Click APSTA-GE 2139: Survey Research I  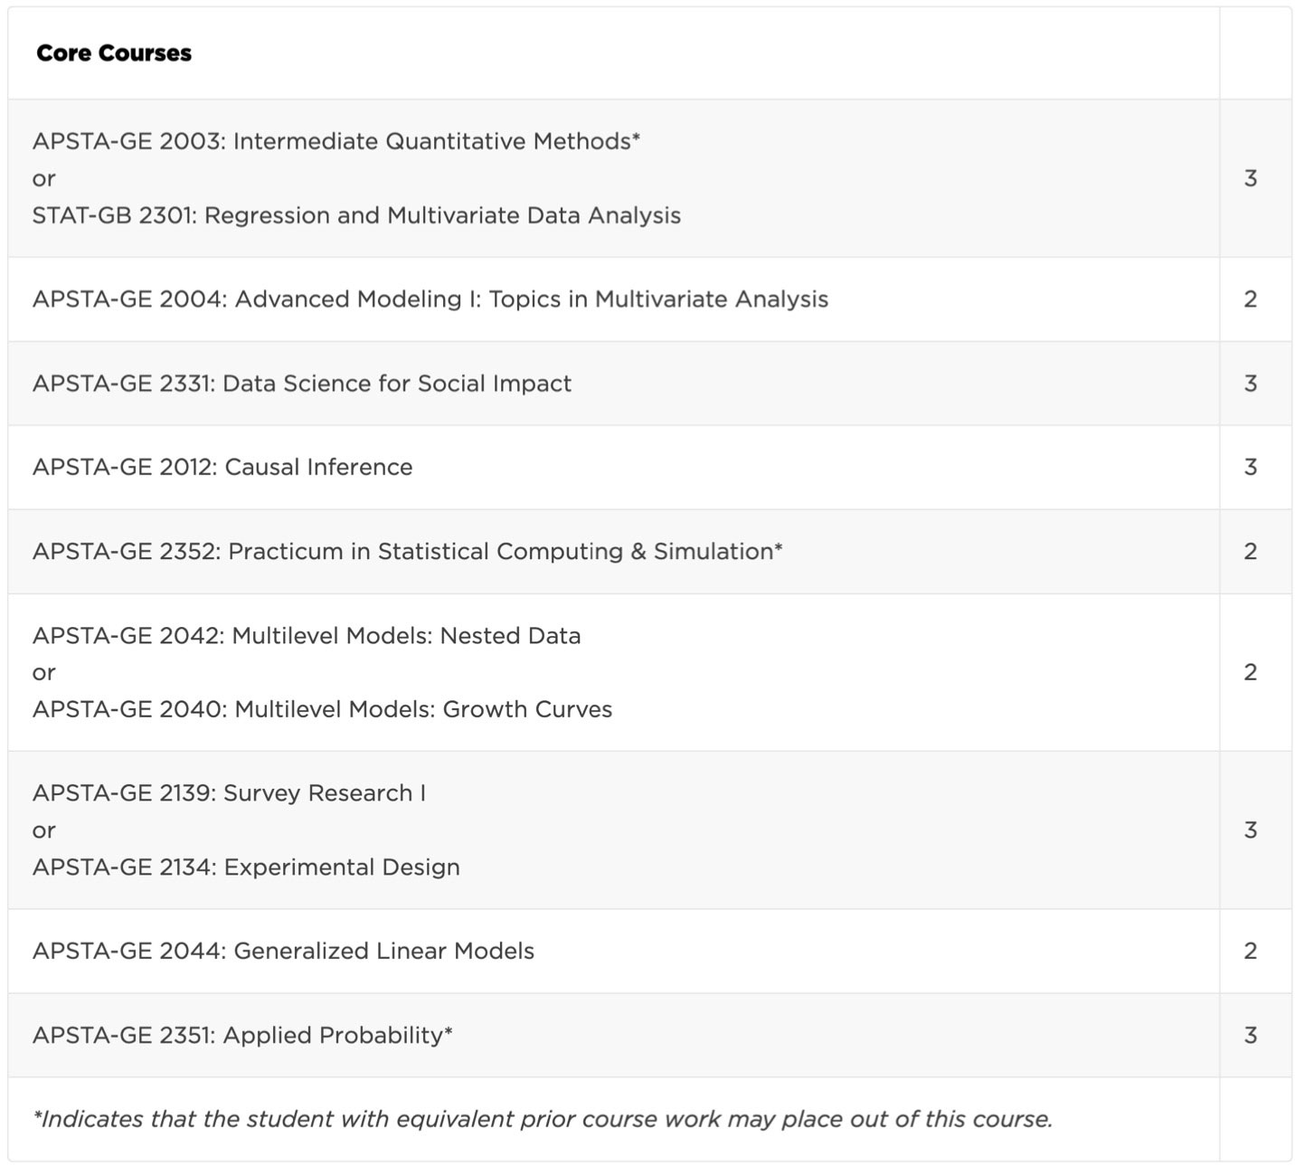[x=229, y=793]
